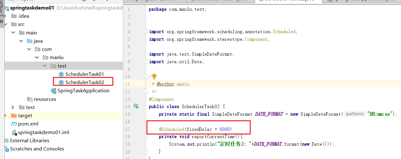This screenshot has height=159, width=401.
Task: Select SpringTaskApplication in the project tree
Action: coord(83,91)
